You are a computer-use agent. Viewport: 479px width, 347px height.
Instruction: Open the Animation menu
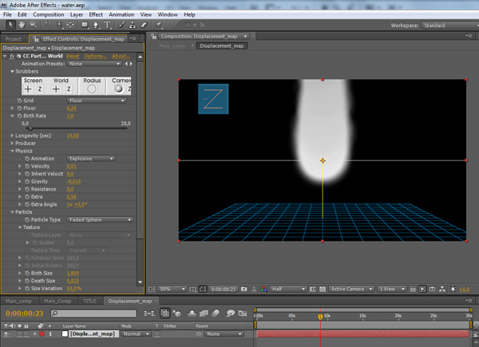point(121,14)
